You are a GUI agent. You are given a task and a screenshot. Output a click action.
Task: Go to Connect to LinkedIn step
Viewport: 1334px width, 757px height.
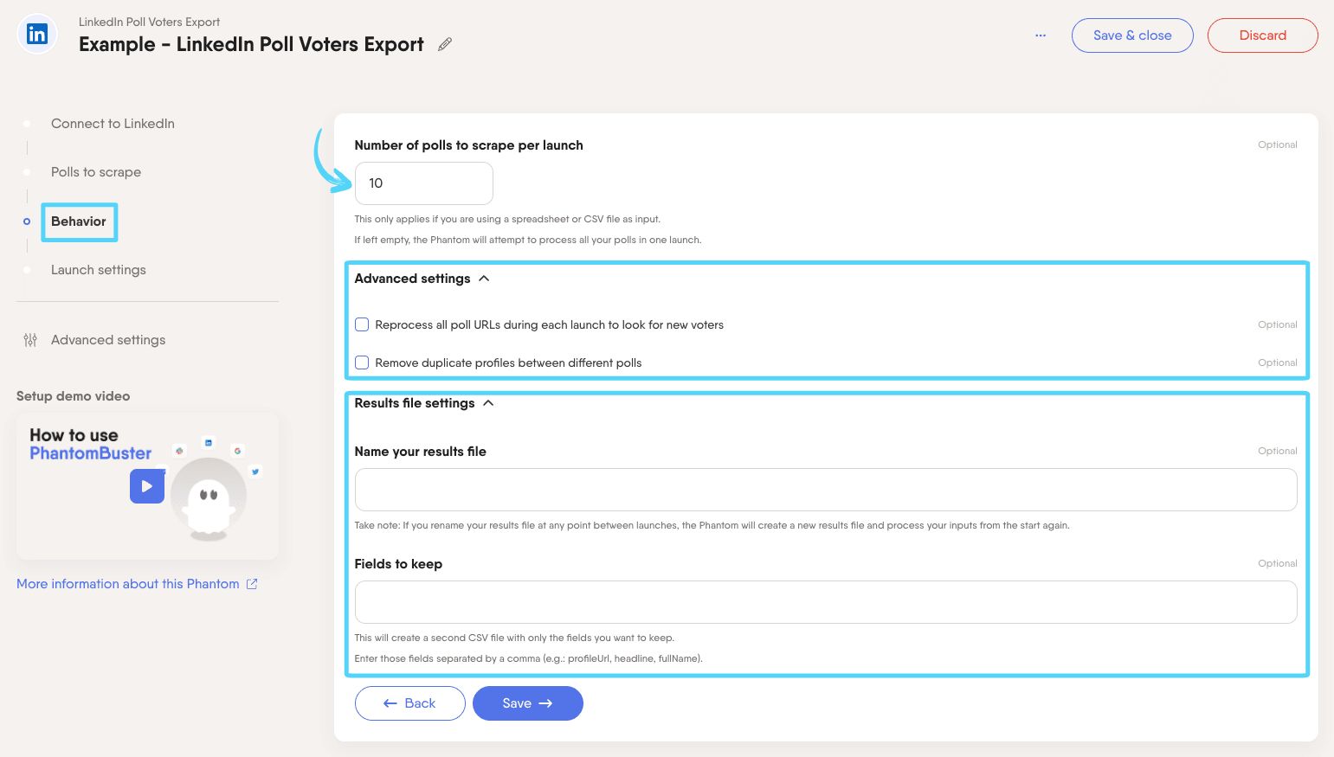113,124
